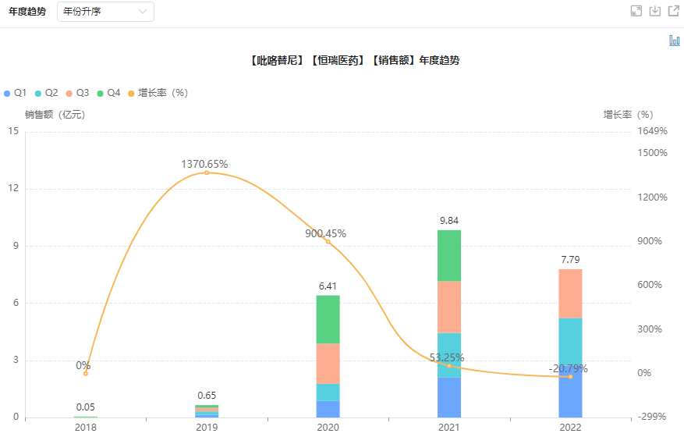
Task: Select the 年度趋势 tab label
Action: (x=27, y=12)
